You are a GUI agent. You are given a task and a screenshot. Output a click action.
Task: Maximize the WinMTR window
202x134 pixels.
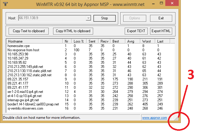coord(161,3)
